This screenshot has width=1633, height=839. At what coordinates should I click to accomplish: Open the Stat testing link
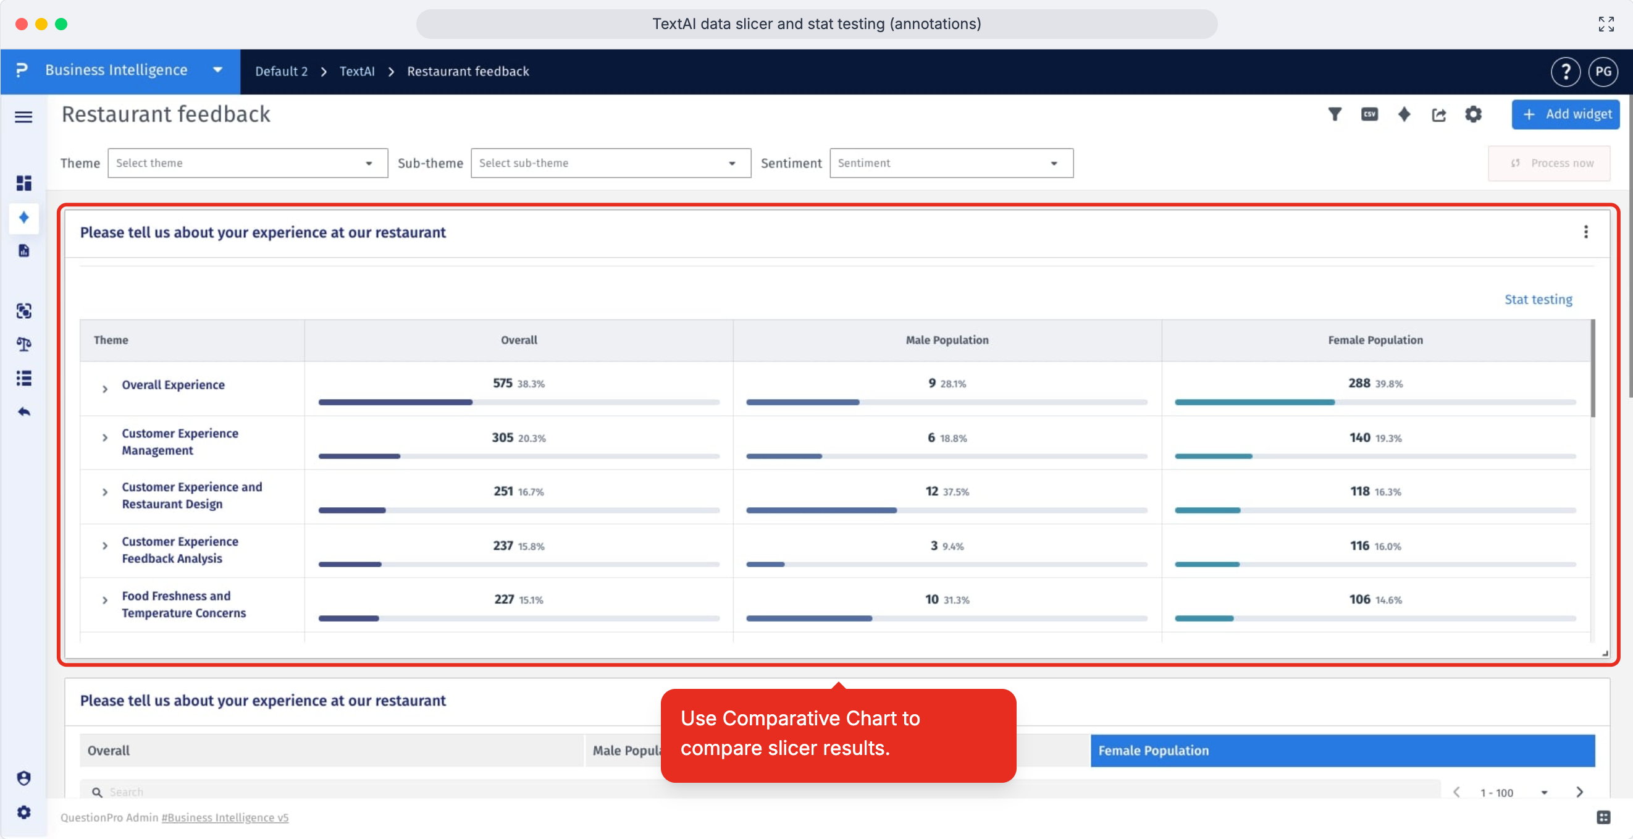pos(1539,298)
